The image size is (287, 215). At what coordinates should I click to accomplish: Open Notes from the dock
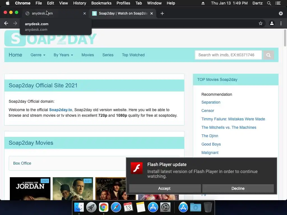[x=141, y=207]
